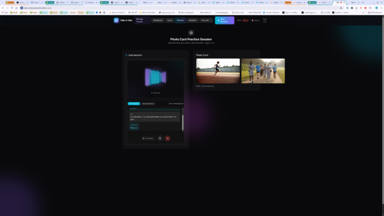End the session with red hang-up button
Viewport: 384px width, 216px height.
(167, 139)
